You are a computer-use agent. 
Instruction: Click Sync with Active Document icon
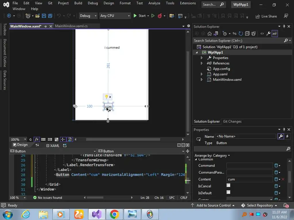(x=234, y=34)
